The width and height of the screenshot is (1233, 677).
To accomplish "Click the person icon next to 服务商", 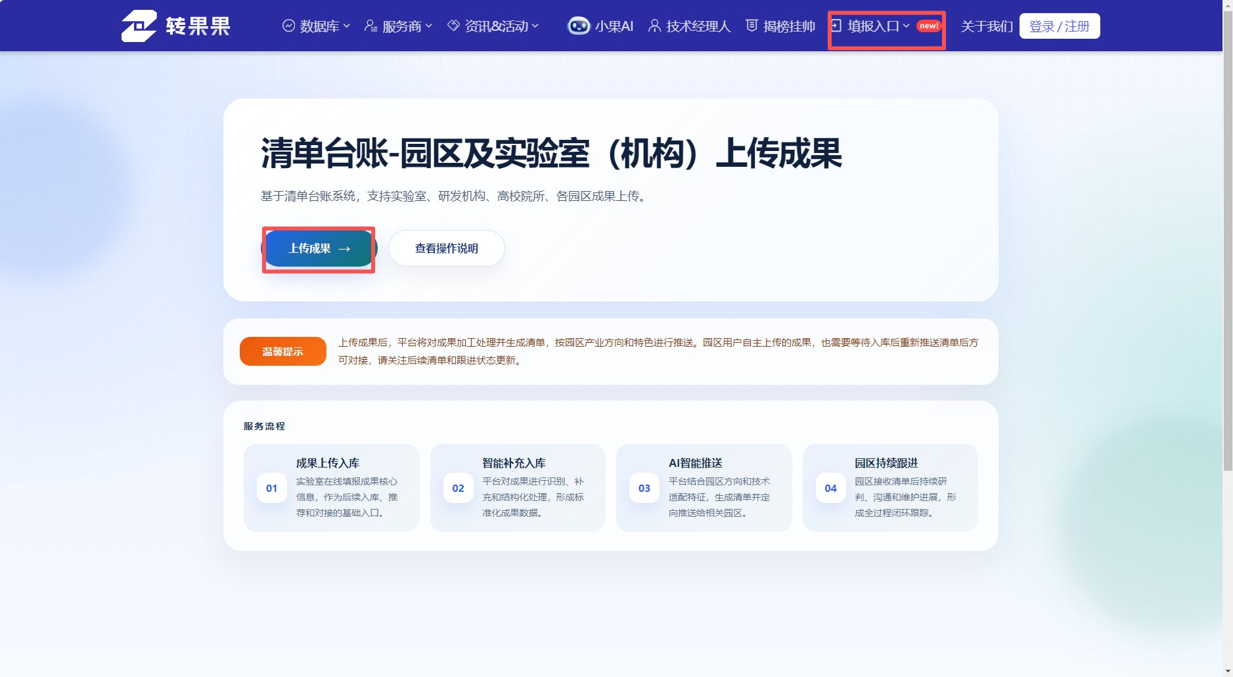I will pyautogui.click(x=370, y=26).
